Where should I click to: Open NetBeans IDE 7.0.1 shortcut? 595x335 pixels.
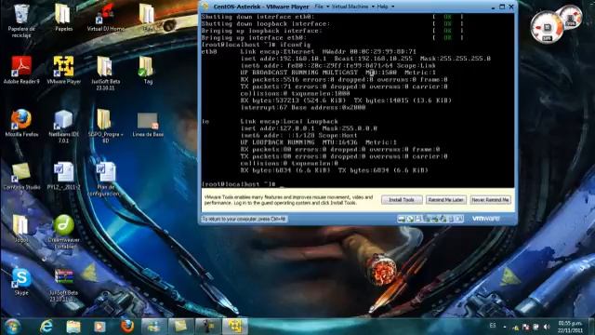[63, 127]
